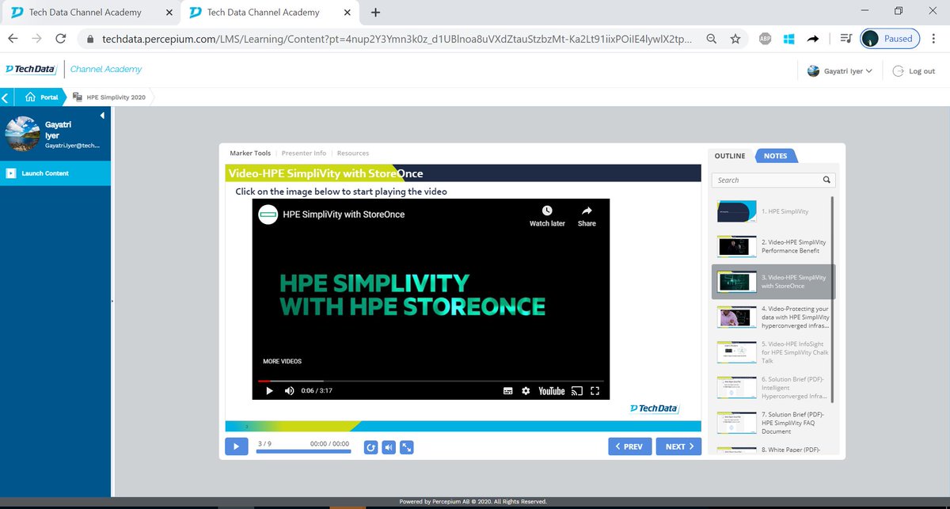Collapse the left sidebar arrow

[102, 116]
